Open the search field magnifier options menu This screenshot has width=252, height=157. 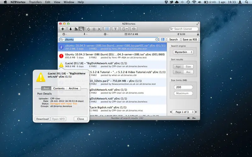click(x=62, y=40)
